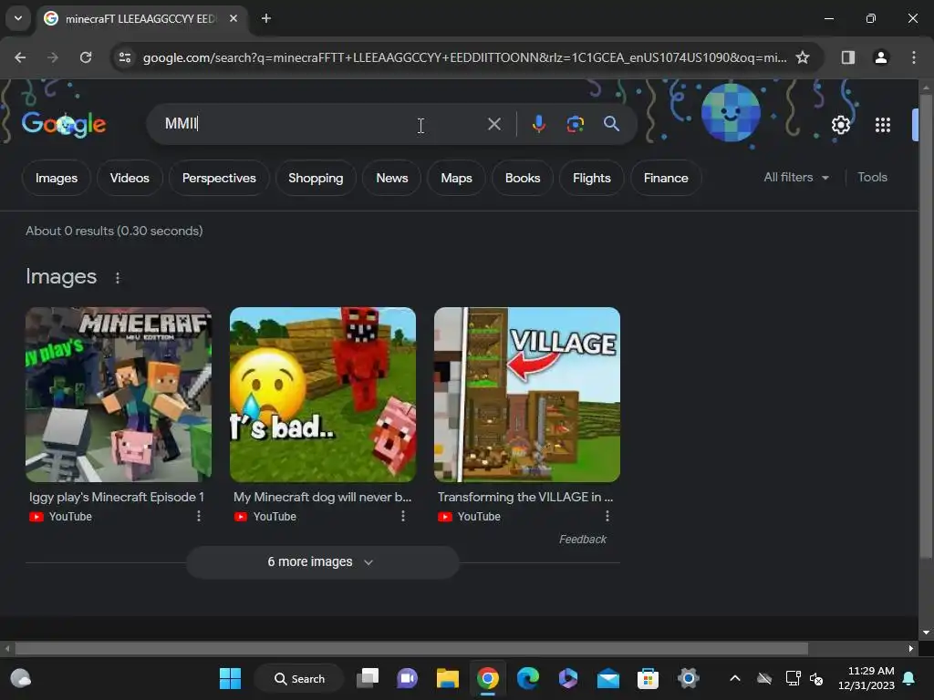Open Chrome three-dot menu

(x=913, y=57)
